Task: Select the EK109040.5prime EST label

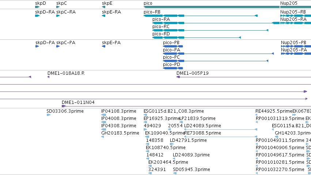Action: [165, 133]
